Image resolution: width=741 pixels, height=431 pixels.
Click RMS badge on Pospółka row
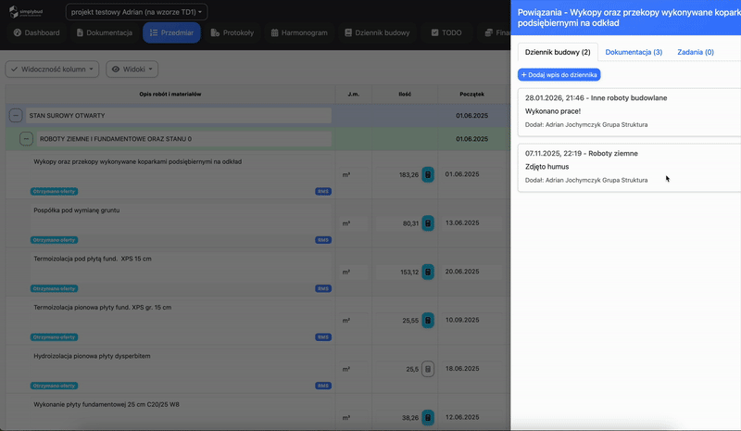(x=323, y=240)
